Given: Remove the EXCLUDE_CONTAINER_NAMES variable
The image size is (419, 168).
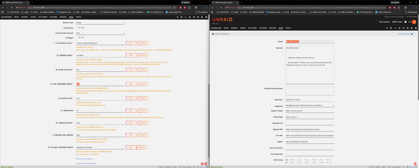Looking at the screenshot, I should 142,148.
